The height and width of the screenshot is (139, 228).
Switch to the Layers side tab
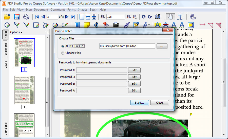point(6,64)
